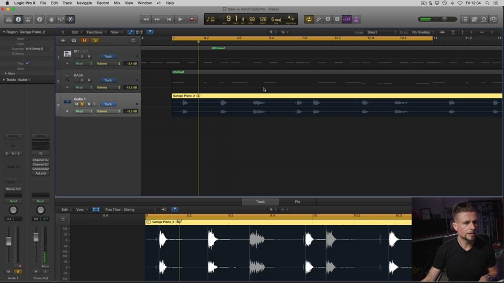The width and height of the screenshot is (504, 283).
Task: Toggle Cycle mode in control bar
Action: pos(309,19)
